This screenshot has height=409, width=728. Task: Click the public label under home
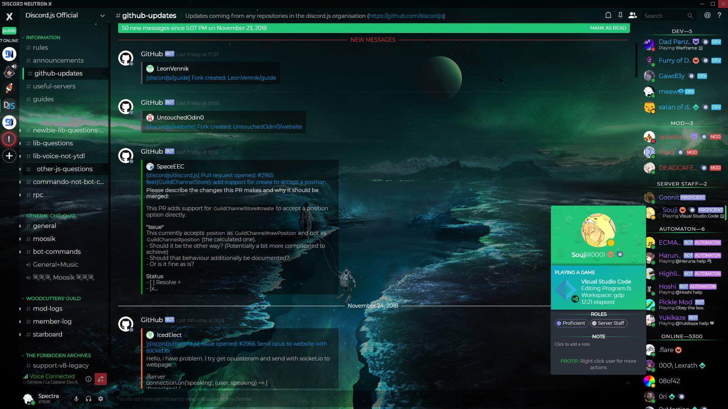tap(9, 30)
